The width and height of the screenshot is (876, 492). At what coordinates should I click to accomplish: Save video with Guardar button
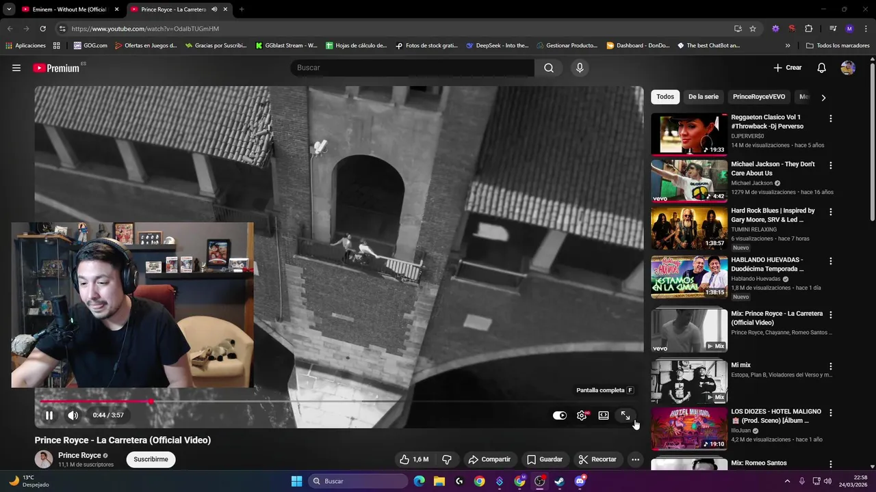tap(545, 459)
